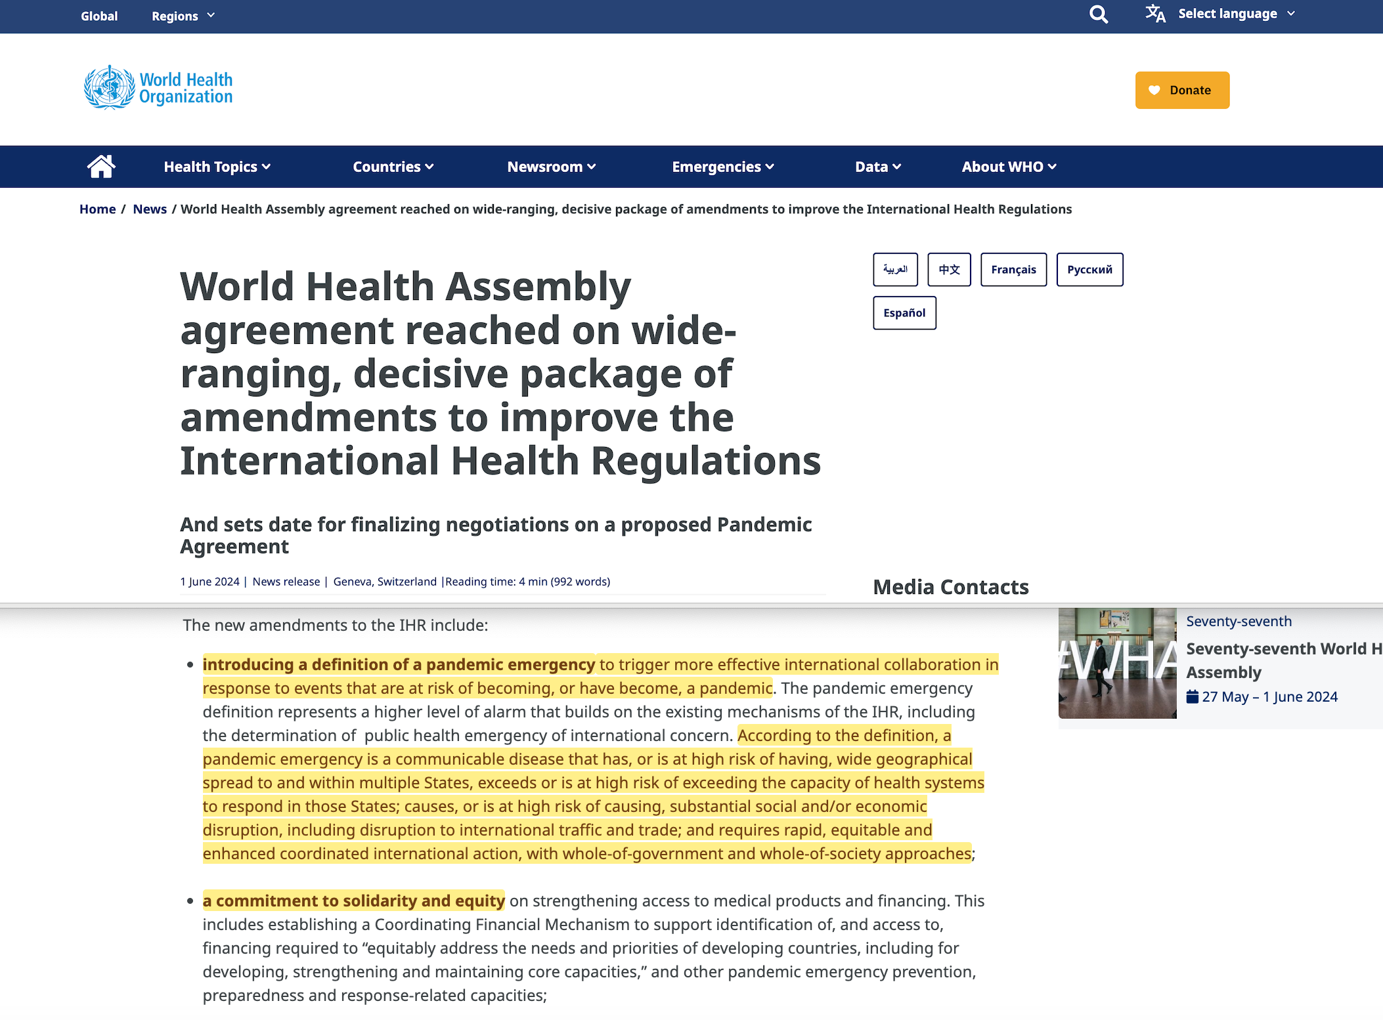Click the World Health Organization logo
1383x1020 pixels.
(158, 88)
